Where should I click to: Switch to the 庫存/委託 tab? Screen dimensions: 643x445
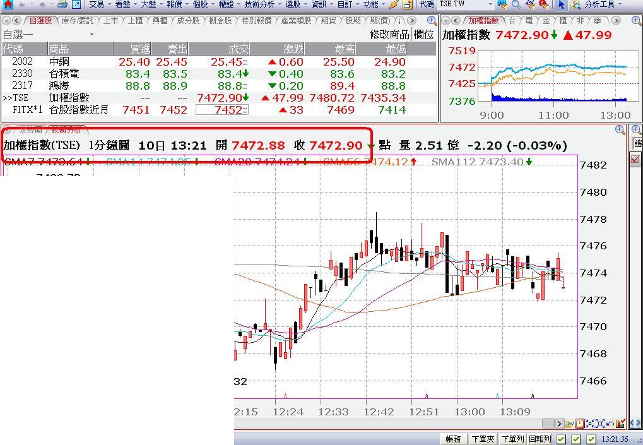pyautogui.click(x=78, y=20)
